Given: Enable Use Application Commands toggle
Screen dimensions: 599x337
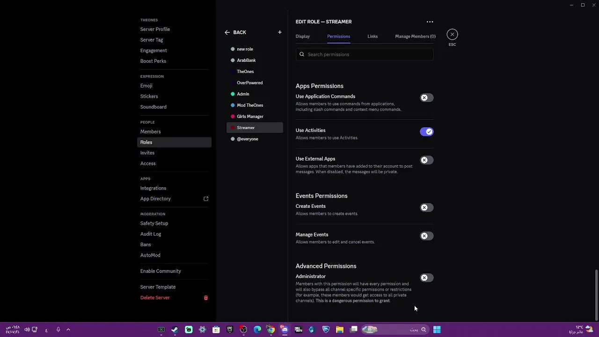Looking at the screenshot, I should click(426, 98).
